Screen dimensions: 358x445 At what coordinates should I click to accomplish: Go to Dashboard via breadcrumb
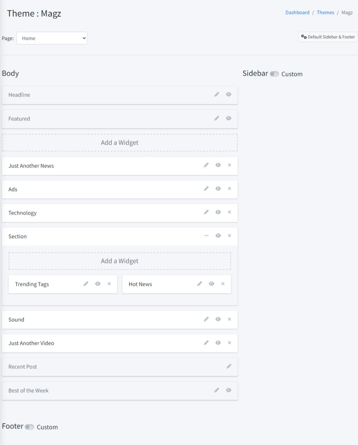297,13
